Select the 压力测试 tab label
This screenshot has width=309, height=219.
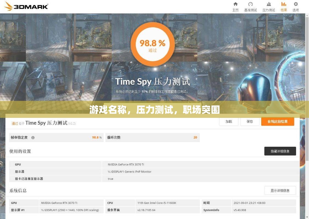point(269,10)
